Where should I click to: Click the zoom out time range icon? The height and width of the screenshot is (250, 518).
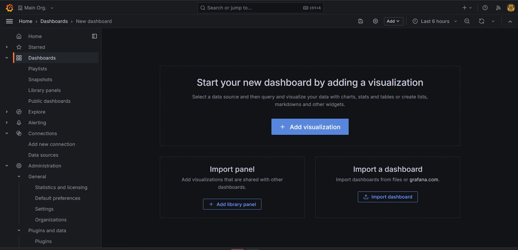pyautogui.click(x=467, y=21)
